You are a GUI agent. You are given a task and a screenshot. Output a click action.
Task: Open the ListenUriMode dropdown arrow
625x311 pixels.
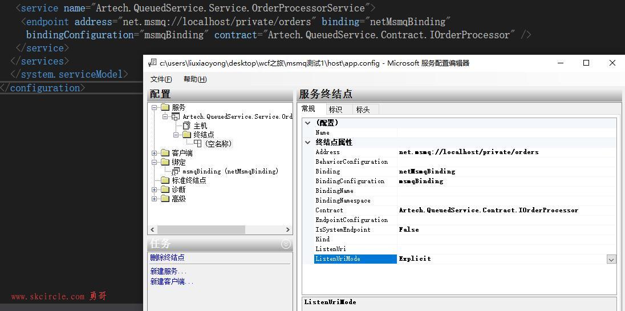tap(611, 259)
